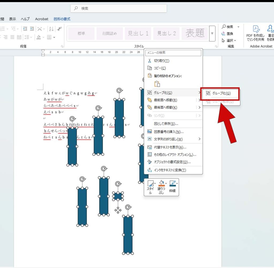
Task: Expand the 最前面へ移動 submenu arrow
Action: pyautogui.click(x=200, y=100)
